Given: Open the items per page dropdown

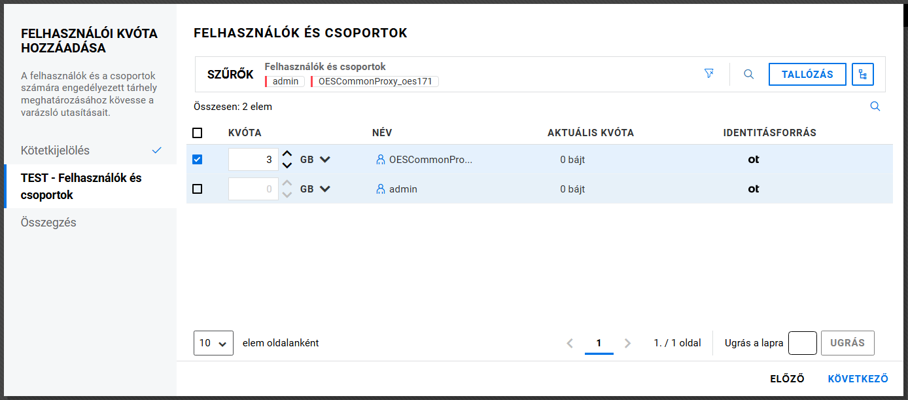Looking at the screenshot, I should [x=213, y=343].
